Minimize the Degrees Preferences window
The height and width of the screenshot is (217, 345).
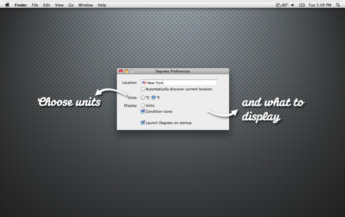(x=127, y=71)
